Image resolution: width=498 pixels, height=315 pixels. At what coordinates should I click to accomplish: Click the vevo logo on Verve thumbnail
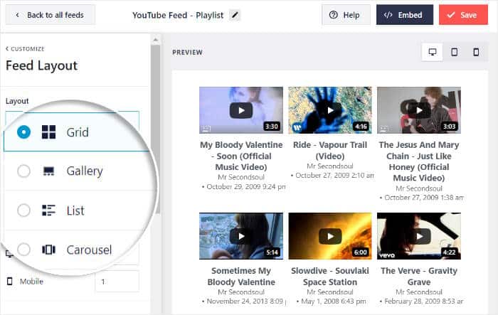point(387,255)
